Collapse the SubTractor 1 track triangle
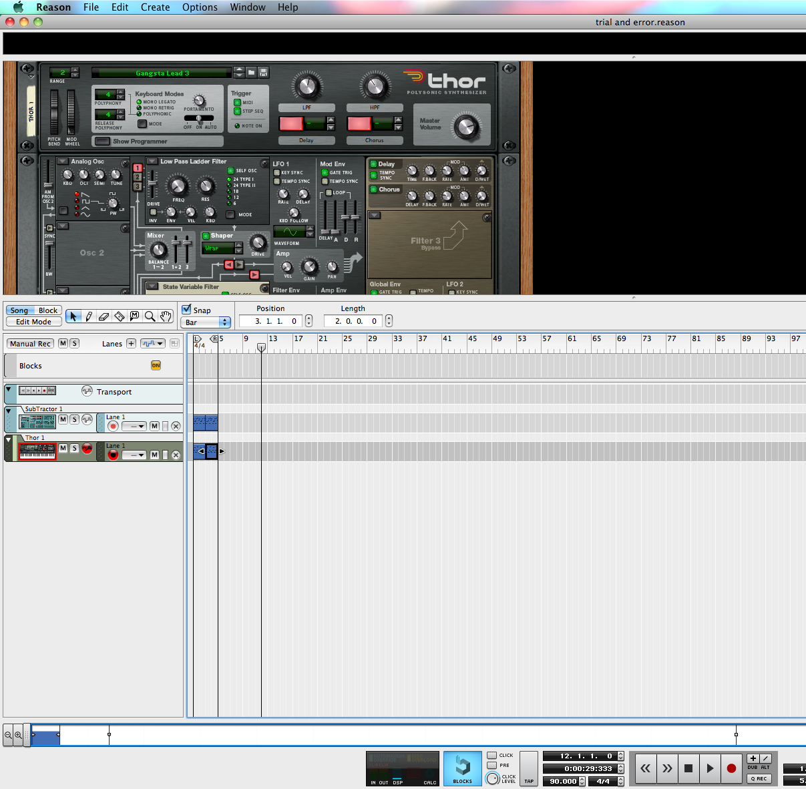This screenshot has width=806, height=789. point(9,411)
